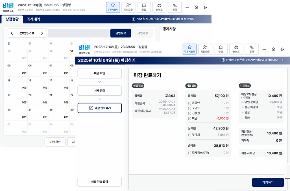Select calendar day 12
The height and width of the screenshot is (191, 290).
17,84
